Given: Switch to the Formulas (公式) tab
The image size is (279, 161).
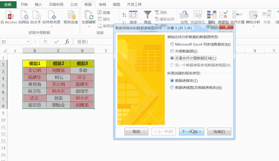Looking at the screenshot, I should click(x=74, y=4).
